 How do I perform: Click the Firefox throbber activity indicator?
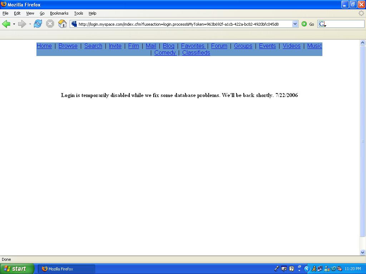click(x=361, y=13)
